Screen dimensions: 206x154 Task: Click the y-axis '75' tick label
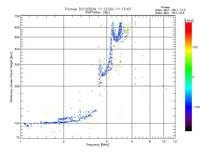click(x=18, y=138)
